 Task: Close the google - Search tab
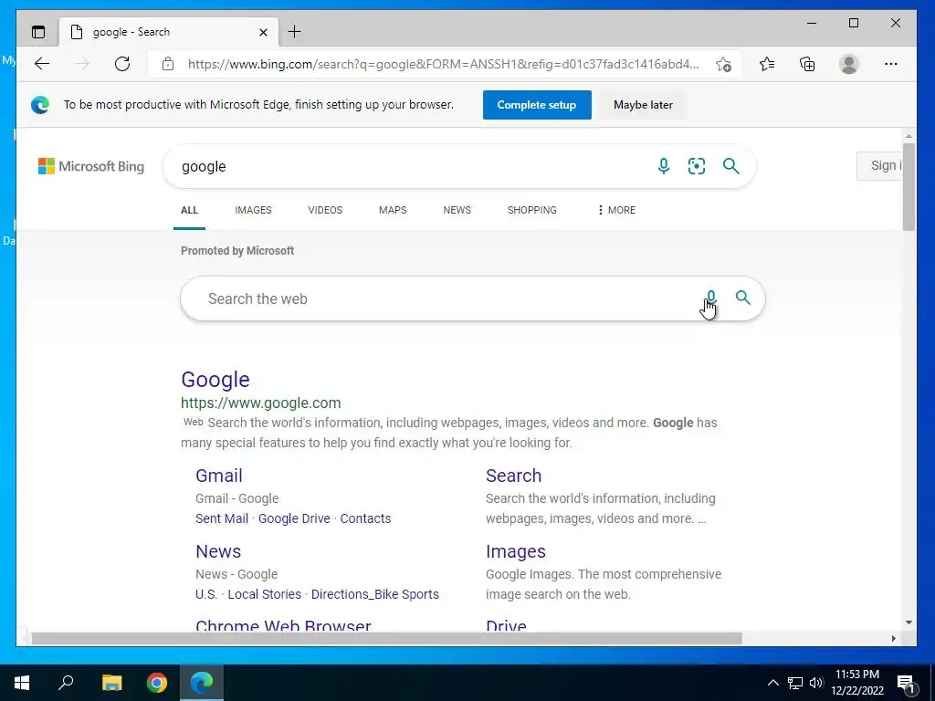point(263,32)
